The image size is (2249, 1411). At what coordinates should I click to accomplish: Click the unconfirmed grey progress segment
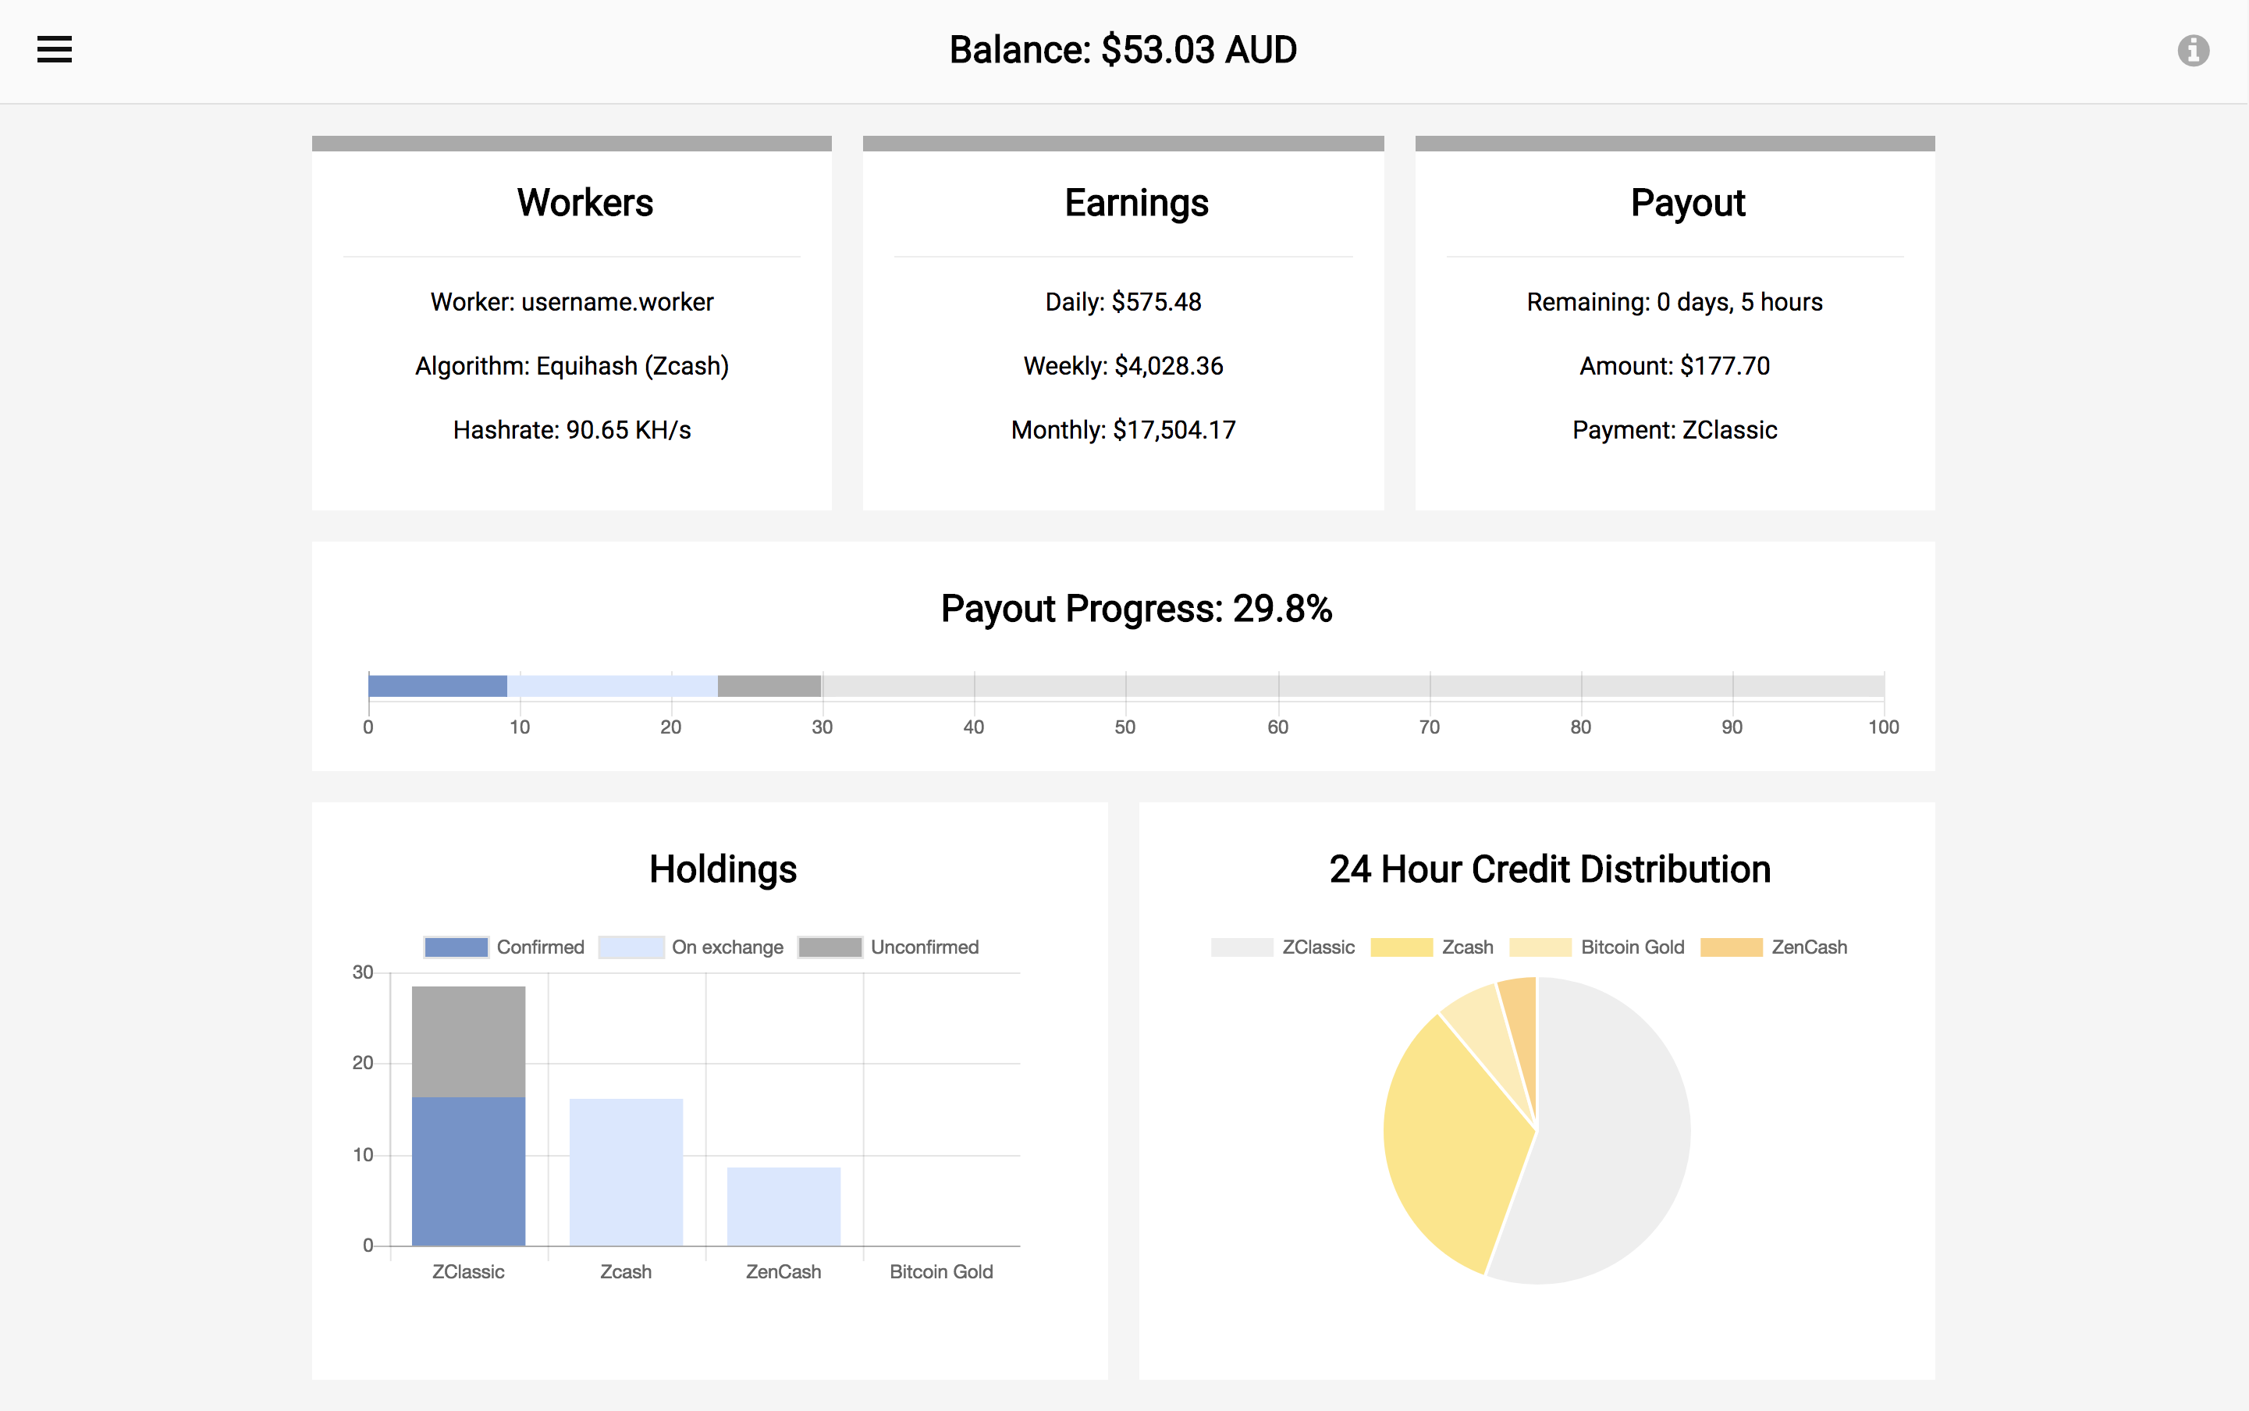coord(769,686)
